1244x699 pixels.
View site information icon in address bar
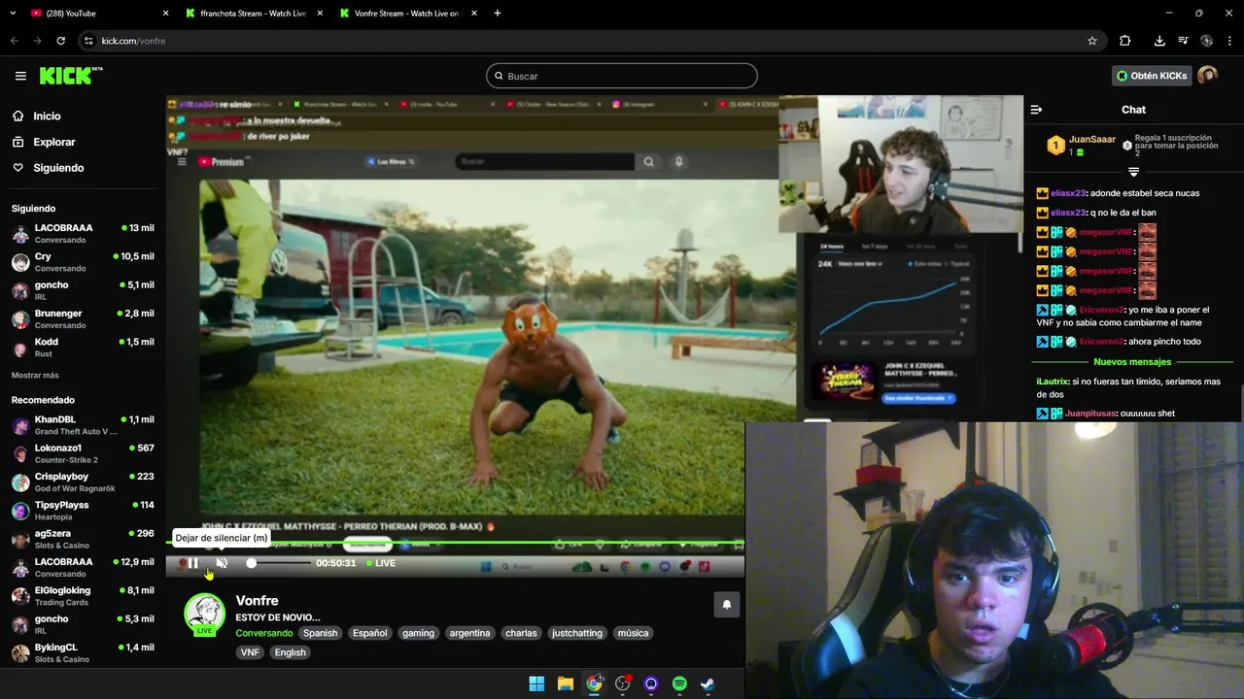pos(88,41)
